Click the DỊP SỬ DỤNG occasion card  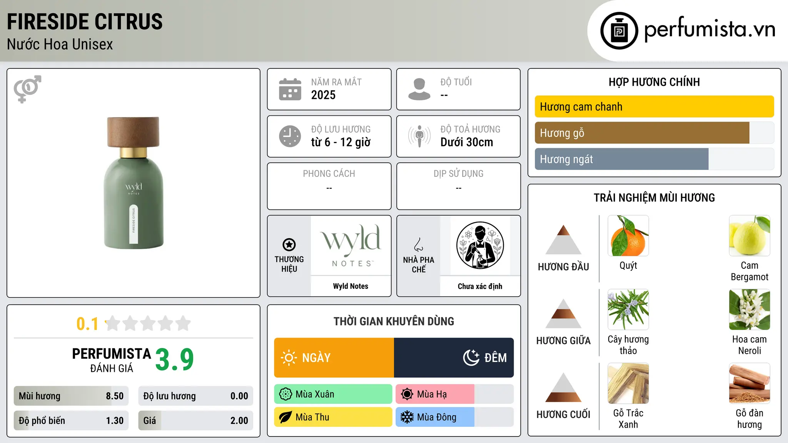pyautogui.click(x=459, y=186)
